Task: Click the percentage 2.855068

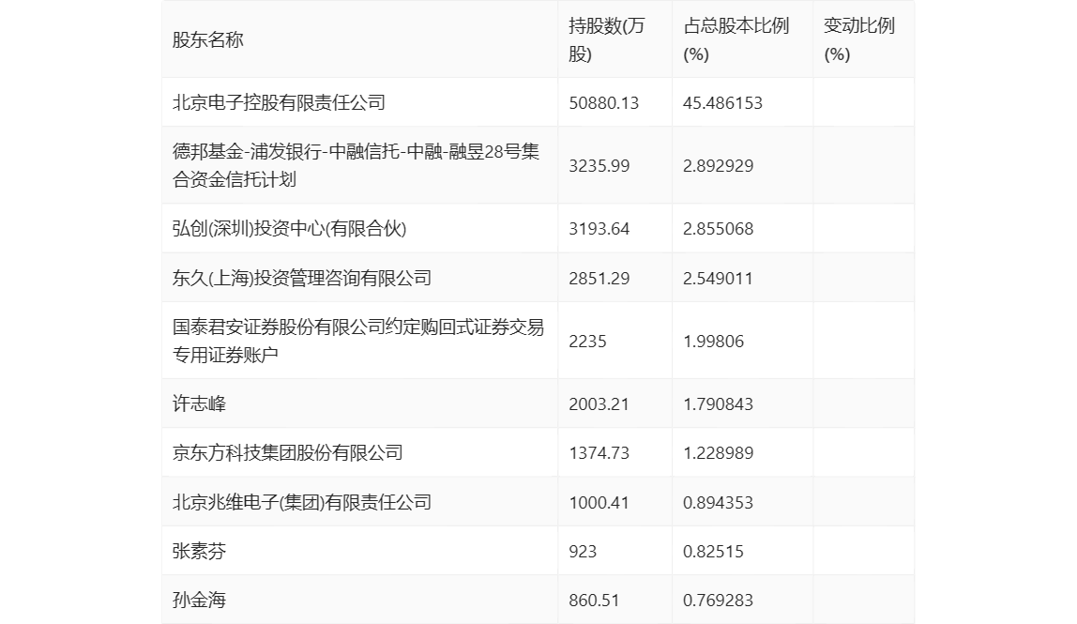Action: point(718,229)
